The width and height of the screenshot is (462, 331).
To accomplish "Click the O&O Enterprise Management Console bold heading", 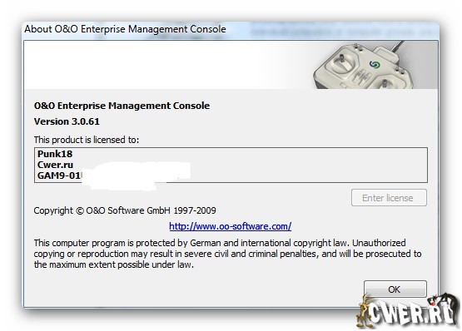I will click(122, 106).
